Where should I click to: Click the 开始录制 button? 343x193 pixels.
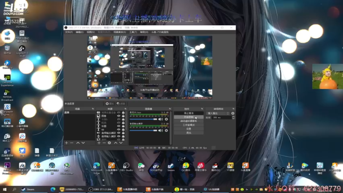[x=189, y=117]
